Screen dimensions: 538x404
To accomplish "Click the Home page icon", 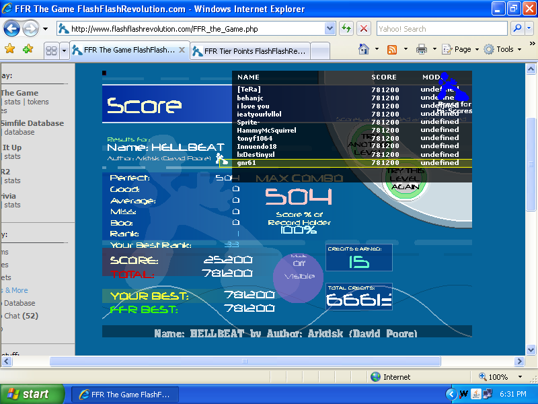I will tap(364, 49).
